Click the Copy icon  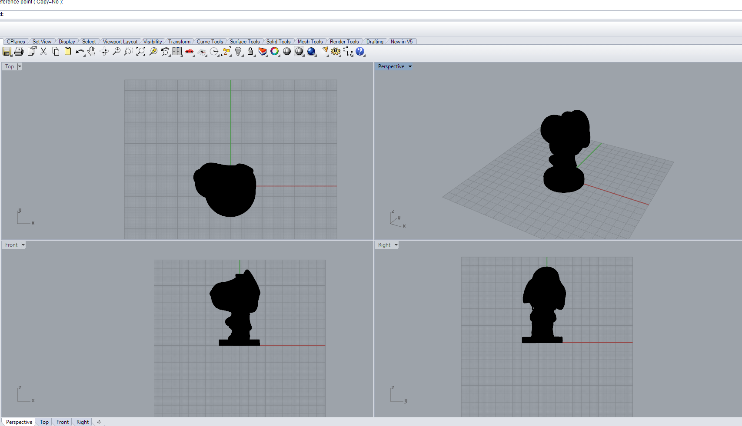tap(56, 51)
